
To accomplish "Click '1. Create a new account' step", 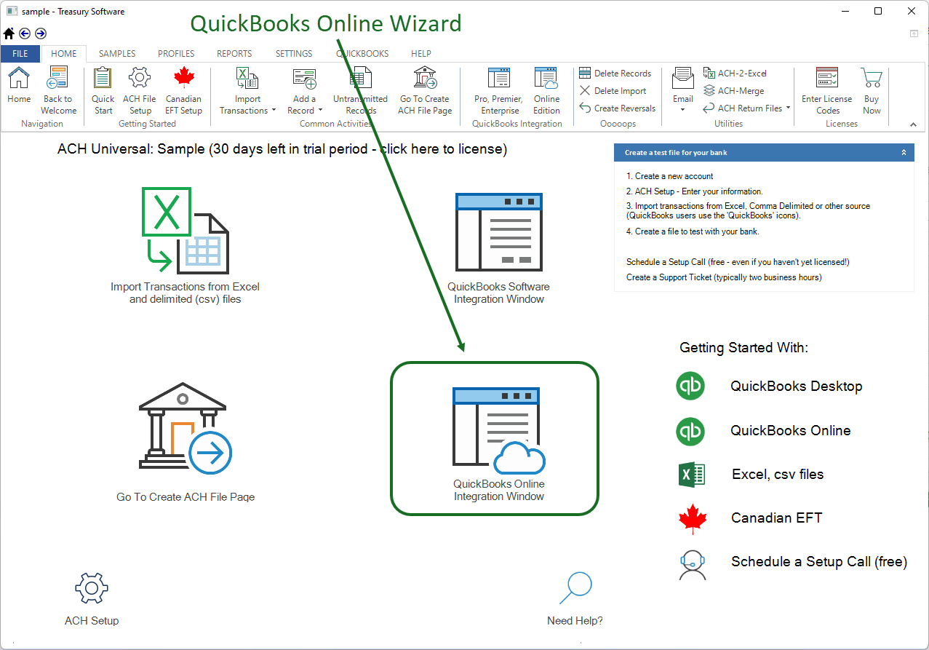I will click(669, 176).
